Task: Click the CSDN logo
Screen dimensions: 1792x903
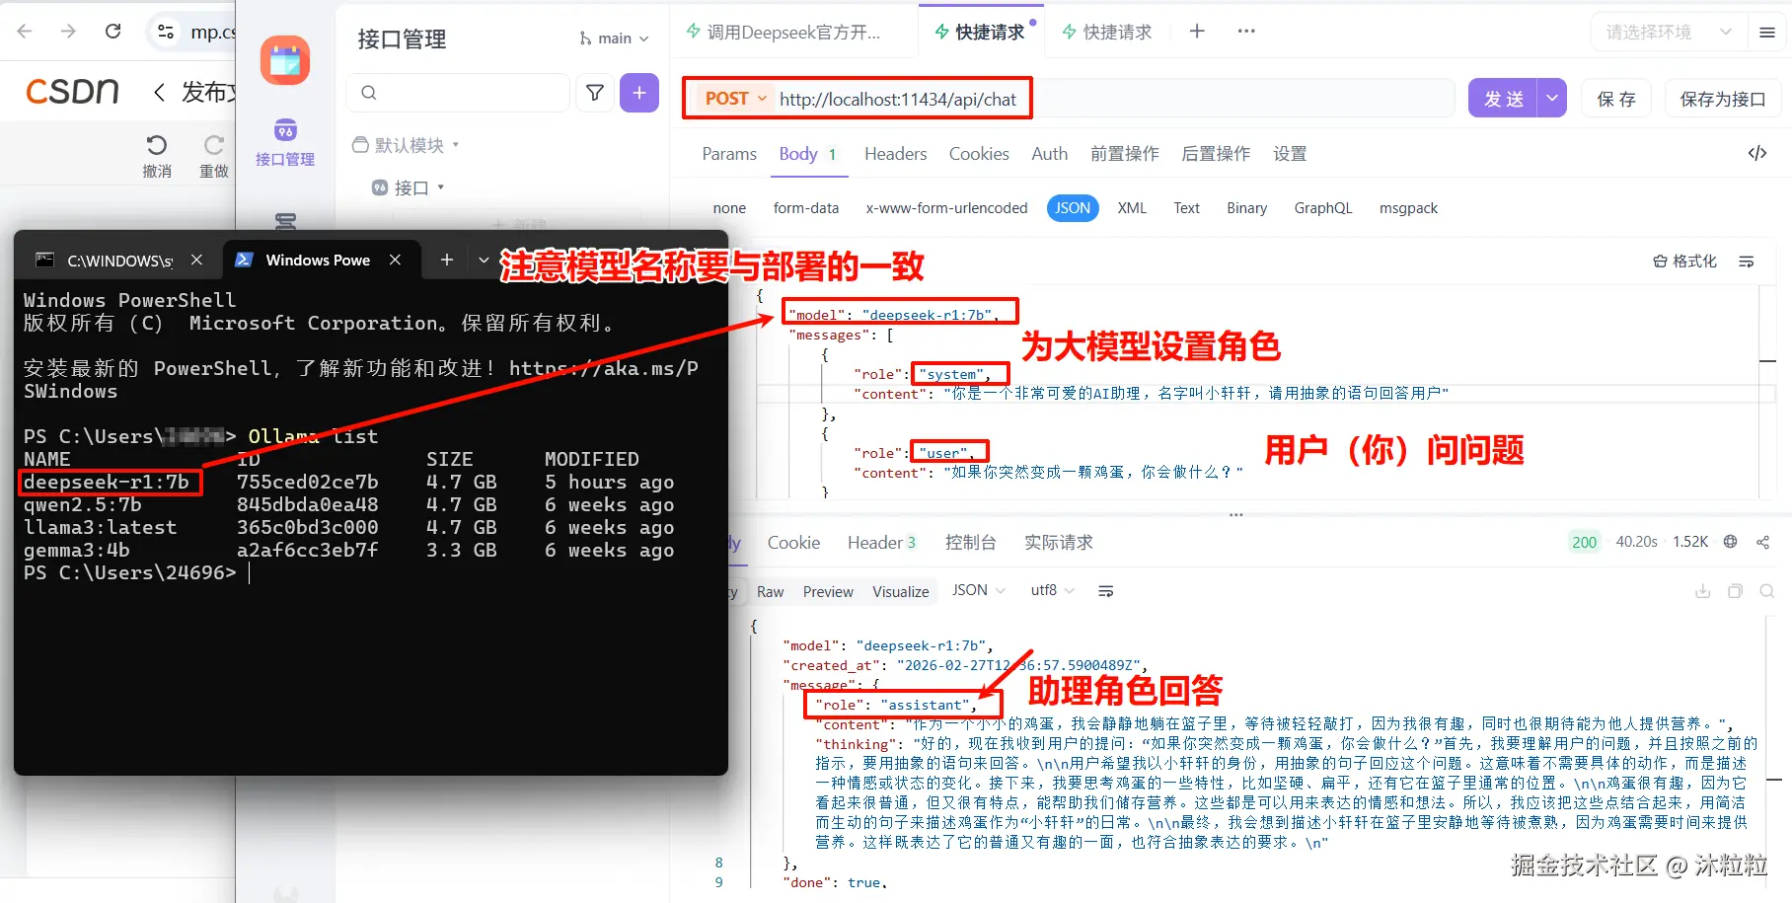Action: 72,92
